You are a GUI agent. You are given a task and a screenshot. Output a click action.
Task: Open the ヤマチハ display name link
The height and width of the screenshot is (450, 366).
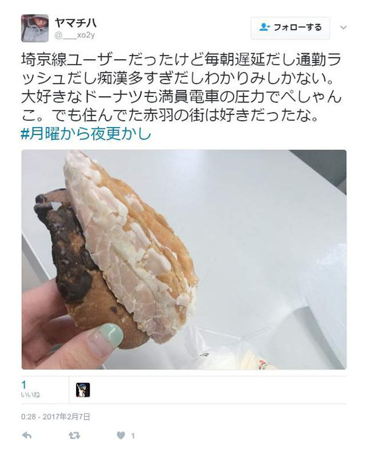coord(76,23)
